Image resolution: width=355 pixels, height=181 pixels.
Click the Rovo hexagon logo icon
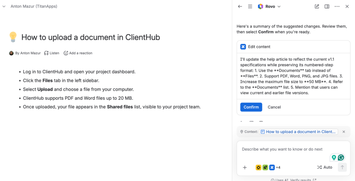(260, 7)
